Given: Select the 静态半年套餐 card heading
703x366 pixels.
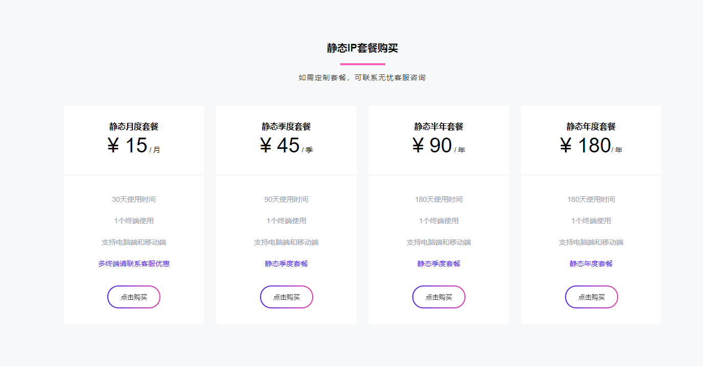Looking at the screenshot, I should tap(439, 126).
